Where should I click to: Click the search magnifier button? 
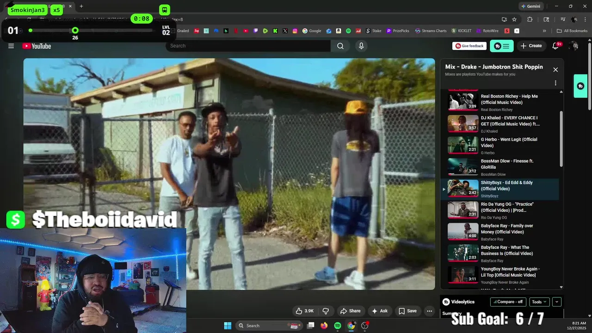340,46
